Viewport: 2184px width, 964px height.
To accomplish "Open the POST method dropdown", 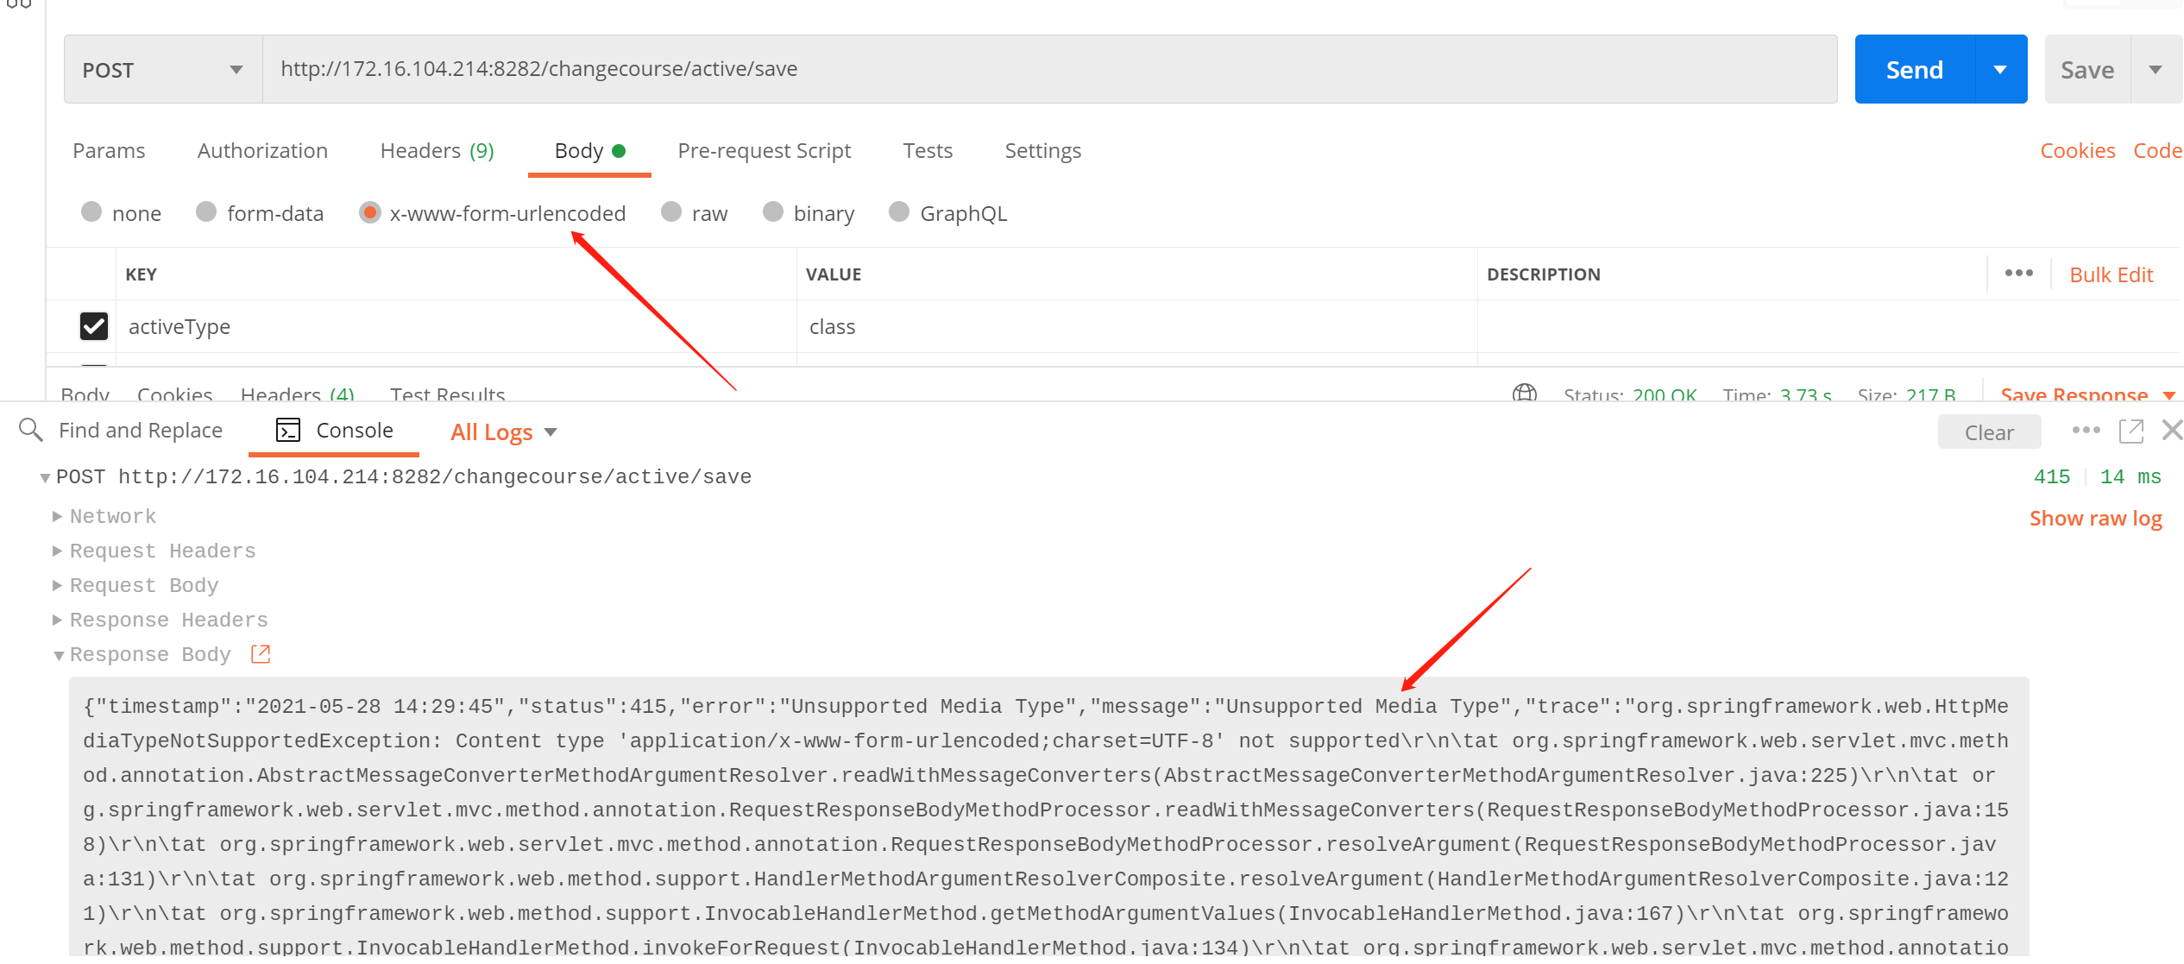I will [x=162, y=70].
